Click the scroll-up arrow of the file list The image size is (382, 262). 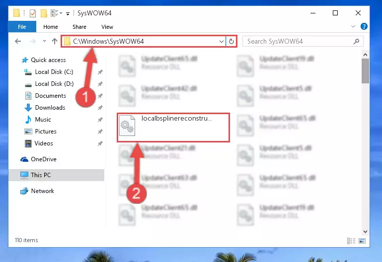365,55
